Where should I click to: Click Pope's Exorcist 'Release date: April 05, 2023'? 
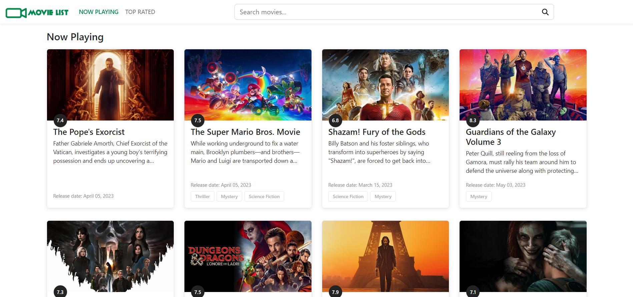click(x=83, y=196)
